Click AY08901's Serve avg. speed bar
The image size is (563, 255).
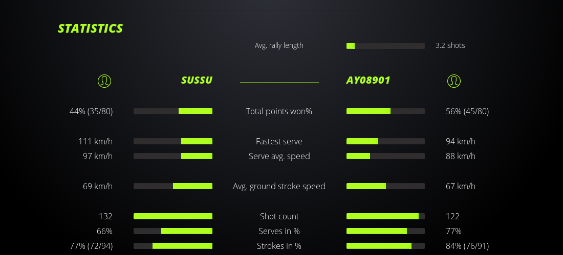[x=385, y=156]
